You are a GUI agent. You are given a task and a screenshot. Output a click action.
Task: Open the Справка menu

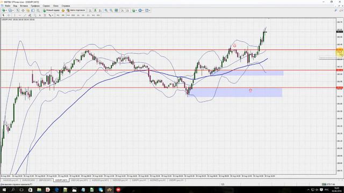click(x=66, y=6)
